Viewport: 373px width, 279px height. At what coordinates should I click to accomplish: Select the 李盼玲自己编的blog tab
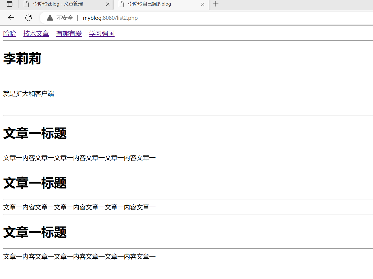(161, 4)
